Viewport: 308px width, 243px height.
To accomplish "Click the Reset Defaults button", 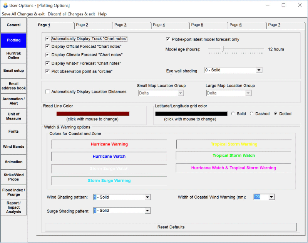I will click(x=171, y=227).
